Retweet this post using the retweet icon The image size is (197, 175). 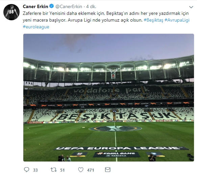pos(53,170)
